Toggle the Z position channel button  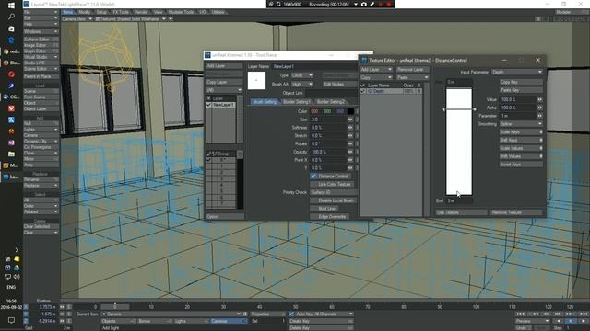(26, 321)
